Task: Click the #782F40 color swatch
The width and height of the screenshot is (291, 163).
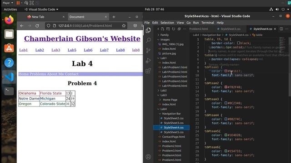Action: [x=226, y=87]
